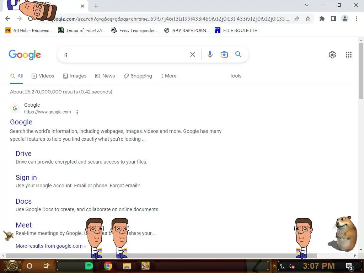
Task: Click the Google logo
Action: coord(25,55)
